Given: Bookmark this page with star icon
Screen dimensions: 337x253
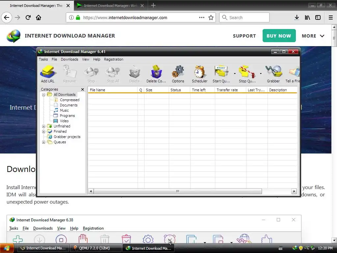Looking at the screenshot, I should click(x=211, y=18).
